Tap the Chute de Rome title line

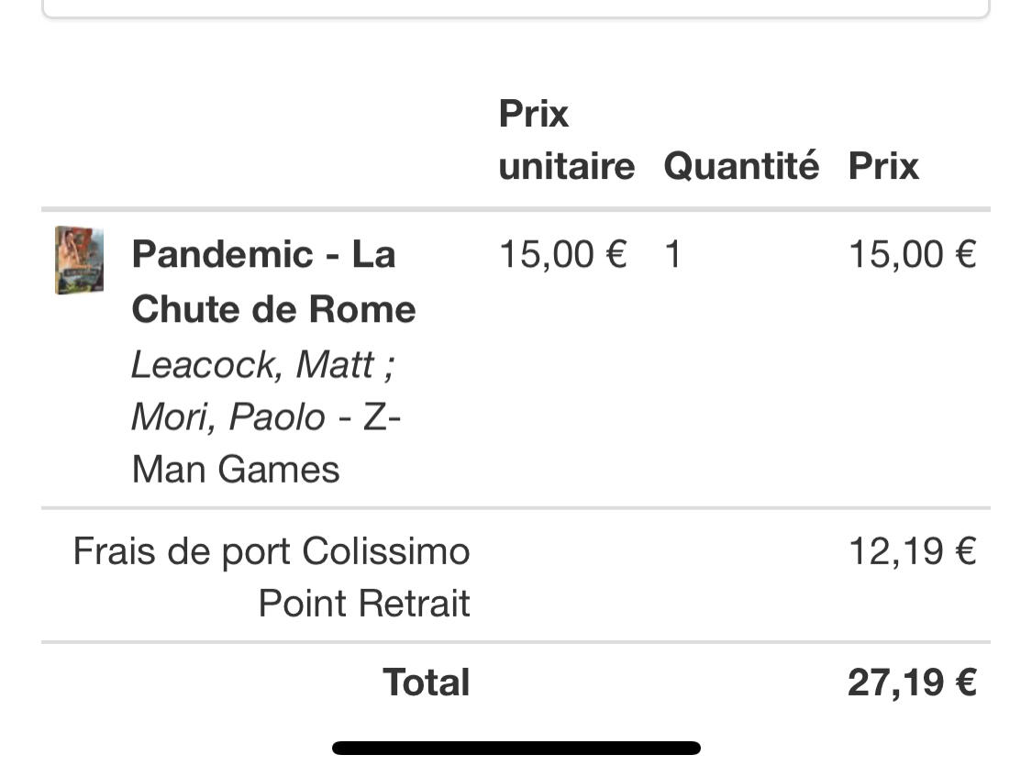click(x=273, y=309)
